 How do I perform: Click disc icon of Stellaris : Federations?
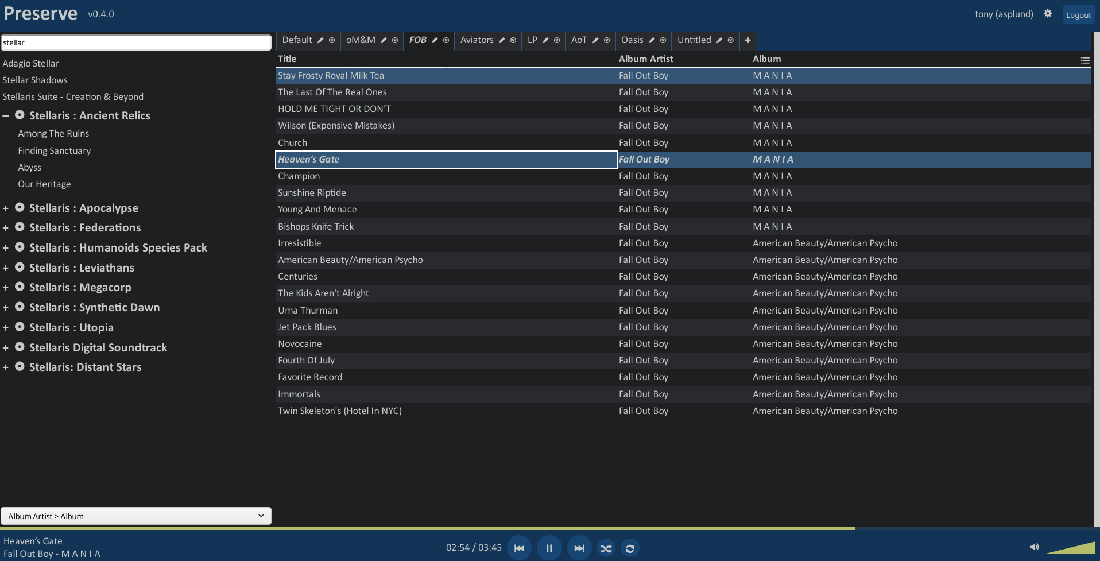pos(20,227)
